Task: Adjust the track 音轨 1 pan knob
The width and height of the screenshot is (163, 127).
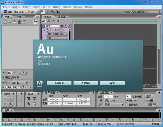Action: [61, 30]
